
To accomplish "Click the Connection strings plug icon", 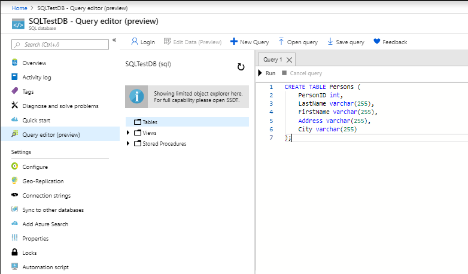I will 14,195.
